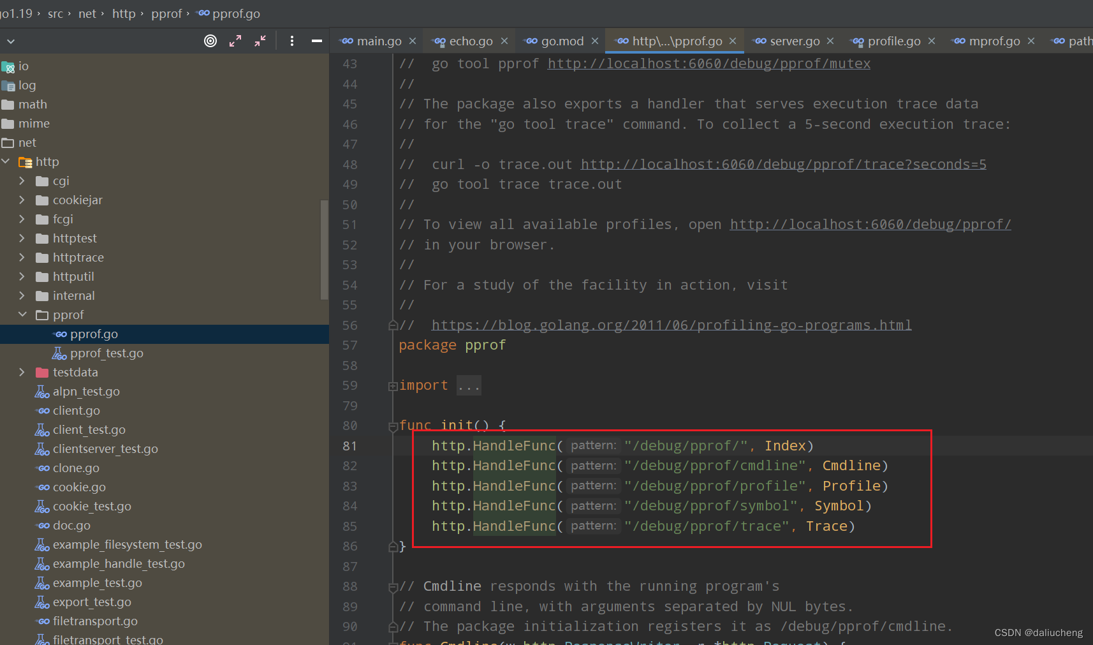The image size is (1093, 645).
Task: Click the src breadcrumb
Action: coord(55,13)
